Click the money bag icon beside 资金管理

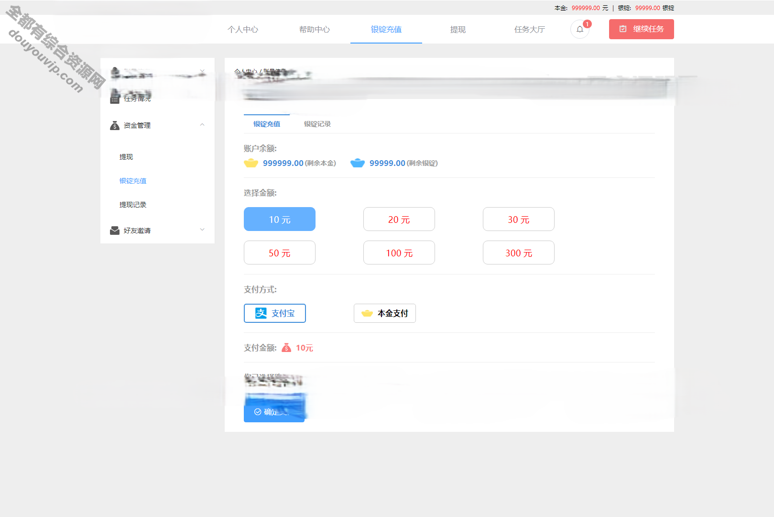click(115, 125)
